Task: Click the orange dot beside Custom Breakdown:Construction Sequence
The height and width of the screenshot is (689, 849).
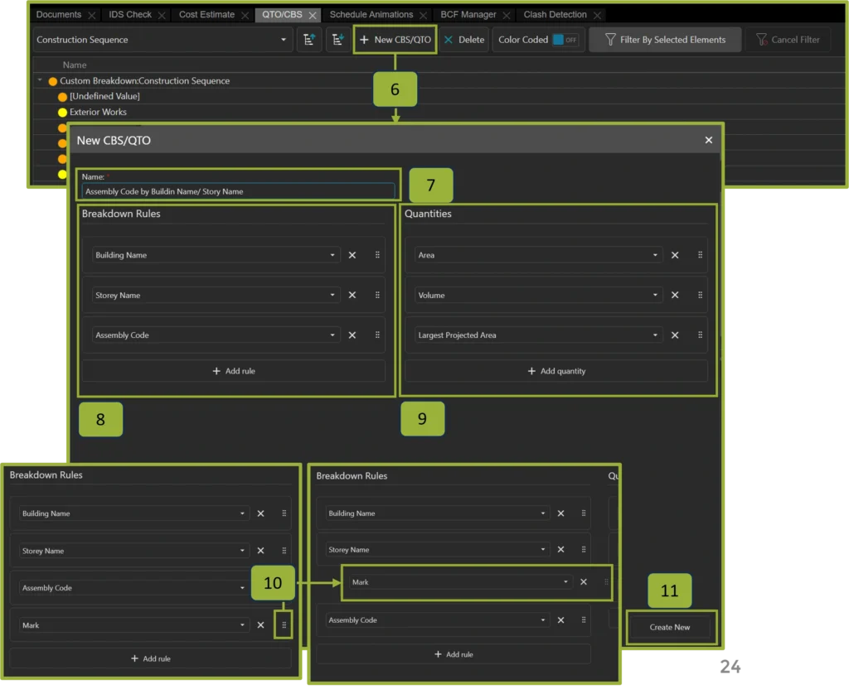Action: click(x=52, y=81)
